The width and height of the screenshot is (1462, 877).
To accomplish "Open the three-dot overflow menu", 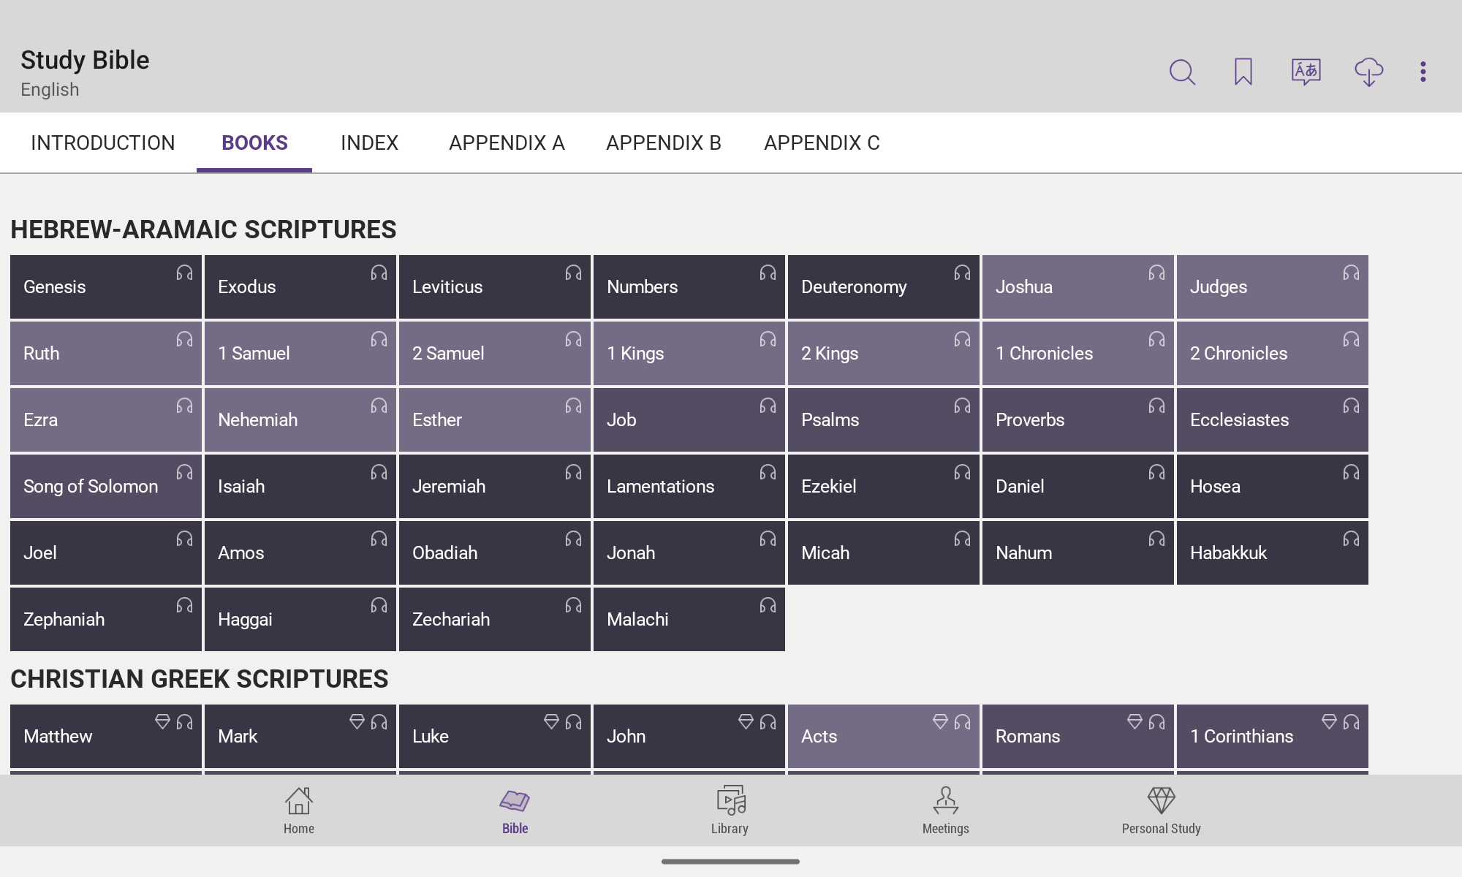I will (1423, 72).
